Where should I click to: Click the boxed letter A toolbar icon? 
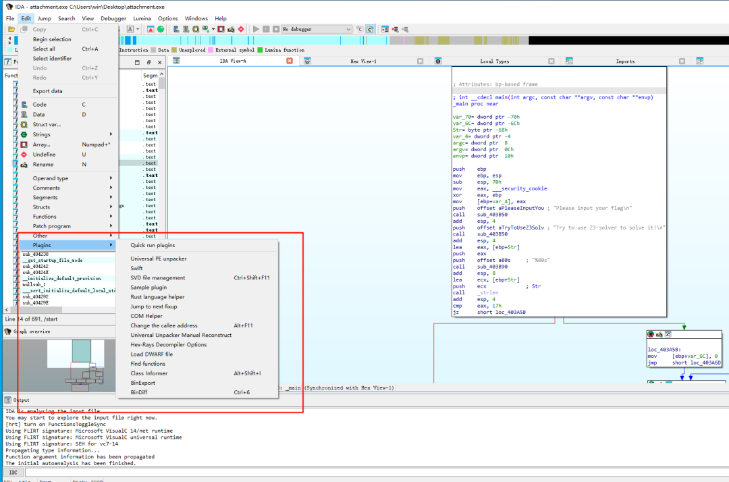click(130, 29)
